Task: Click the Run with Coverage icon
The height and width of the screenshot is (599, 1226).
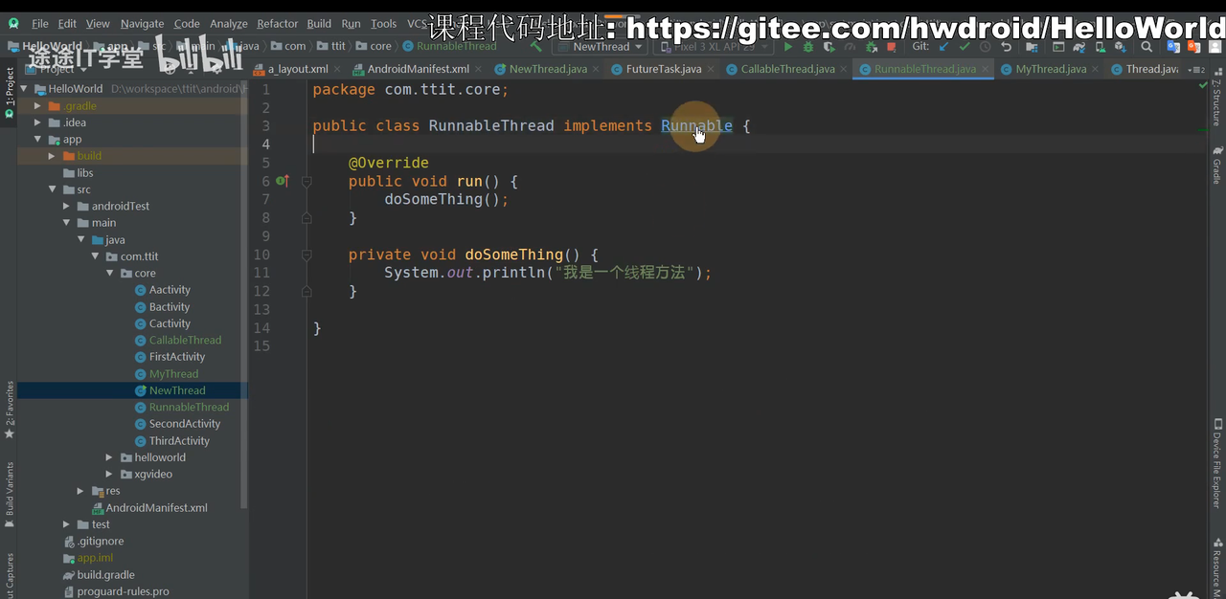Action: [829, 46]
